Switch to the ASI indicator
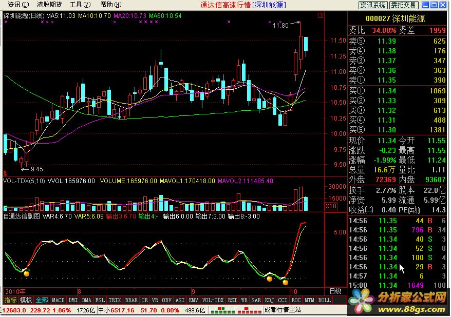This screenshot has height=317, width=451. pos(180,300)
